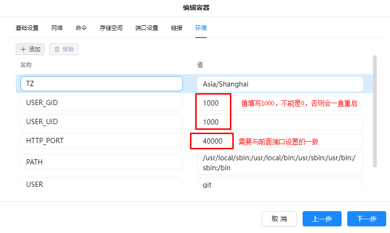390x233 pixels.
Task: Select the USER_UID name field
Action: coord(102,122)
